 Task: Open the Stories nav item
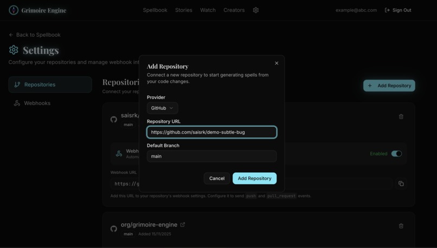point(184,10)
